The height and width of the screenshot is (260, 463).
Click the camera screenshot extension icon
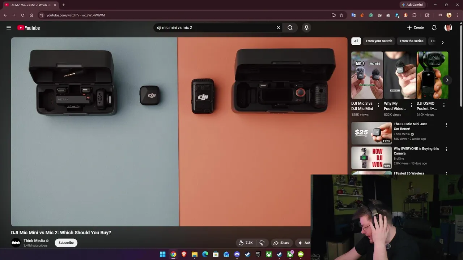388,15
